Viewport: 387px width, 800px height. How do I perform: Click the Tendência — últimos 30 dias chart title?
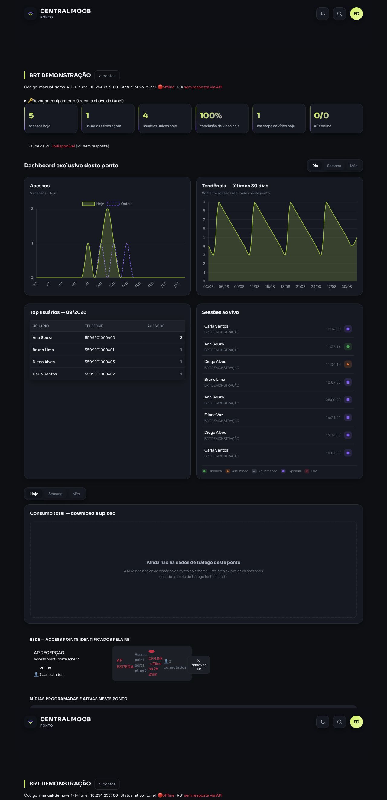click(235, 186)
